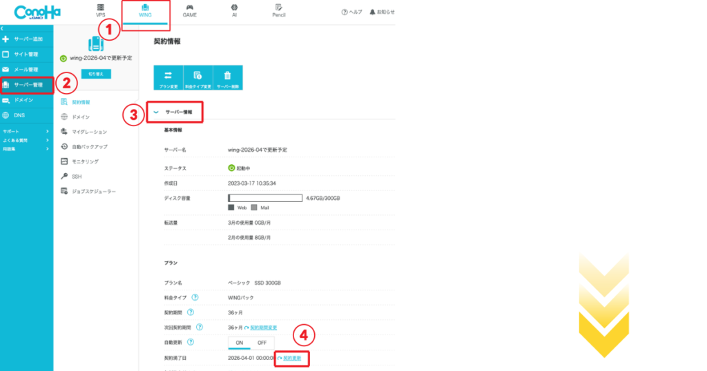
Task: Collapse the sidebar with the top arrow
Action: (x=2, y=28)
